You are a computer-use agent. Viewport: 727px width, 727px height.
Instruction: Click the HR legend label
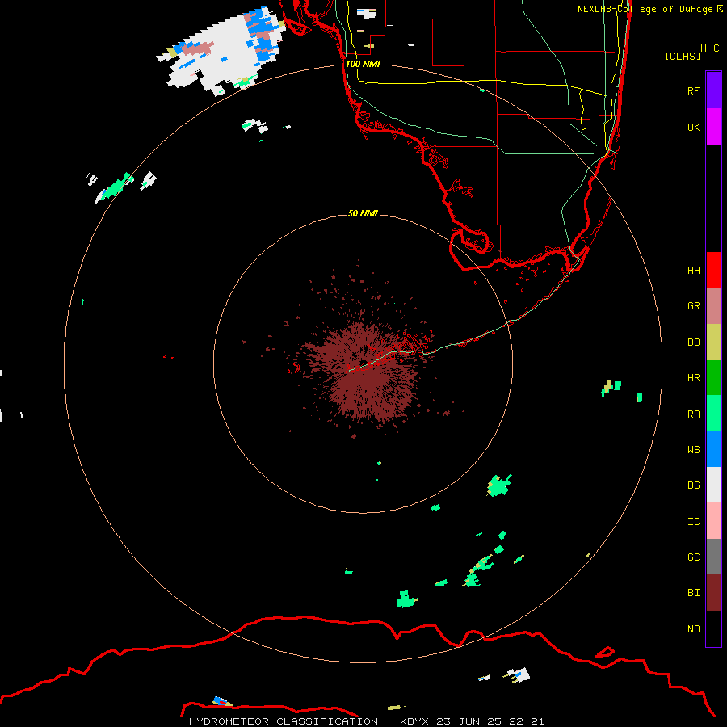(694, 378)
